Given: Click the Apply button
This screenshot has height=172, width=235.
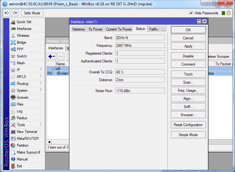Looking at the screenshot, I should [x=188, y=46].
